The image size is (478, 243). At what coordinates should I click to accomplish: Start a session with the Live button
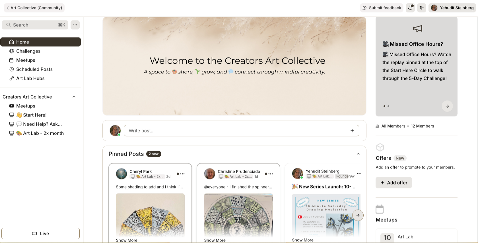(x=40, y=234)
